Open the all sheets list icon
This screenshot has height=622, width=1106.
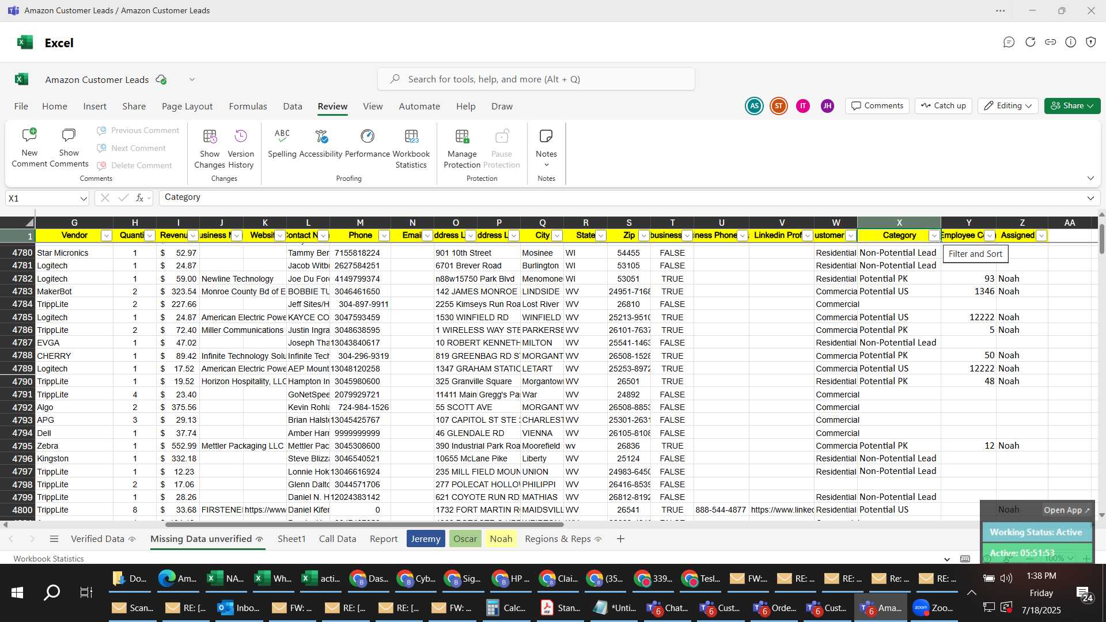click(x=54, y=539)
